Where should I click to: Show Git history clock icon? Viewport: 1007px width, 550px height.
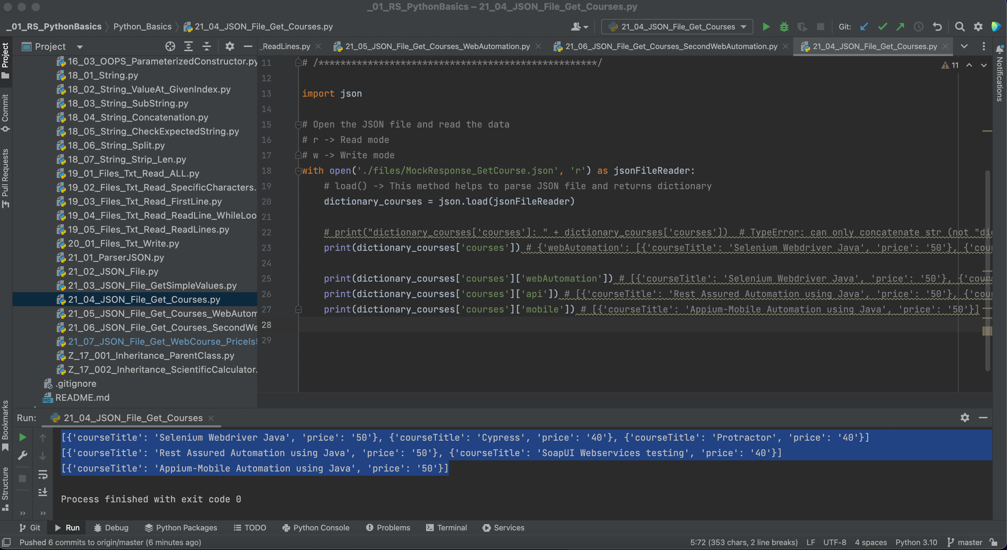(x=919, y=27)
